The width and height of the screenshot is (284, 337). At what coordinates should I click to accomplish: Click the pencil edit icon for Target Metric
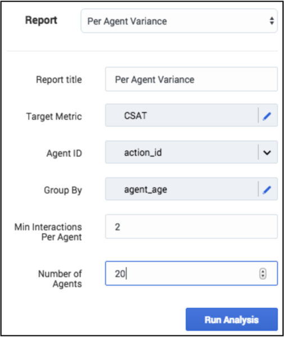coord(267,116)
